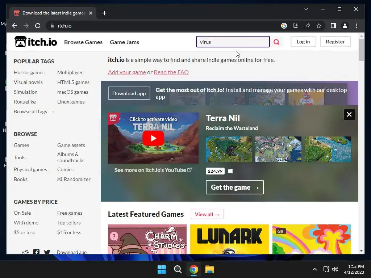Open On Sale price filter
Screen dimensions: 371x278
[x=22, y=213]
